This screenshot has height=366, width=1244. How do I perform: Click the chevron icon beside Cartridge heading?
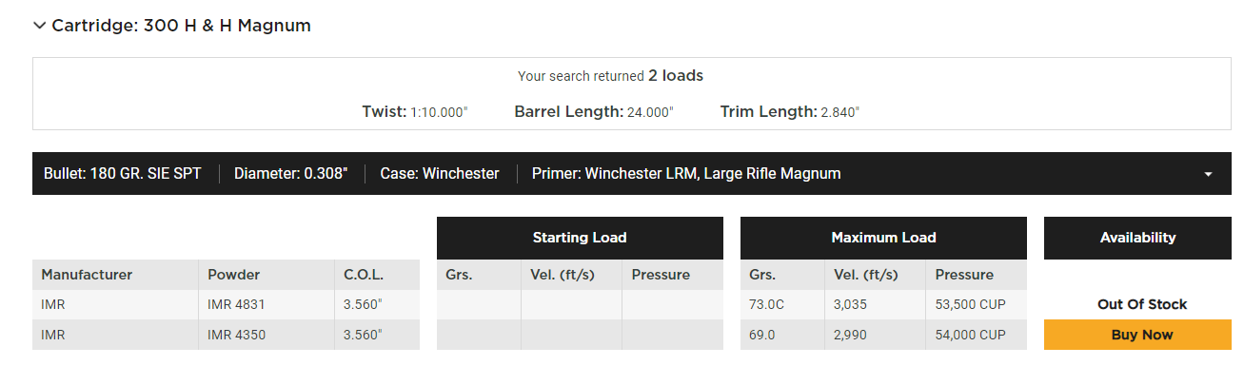[x=39, y=26]
